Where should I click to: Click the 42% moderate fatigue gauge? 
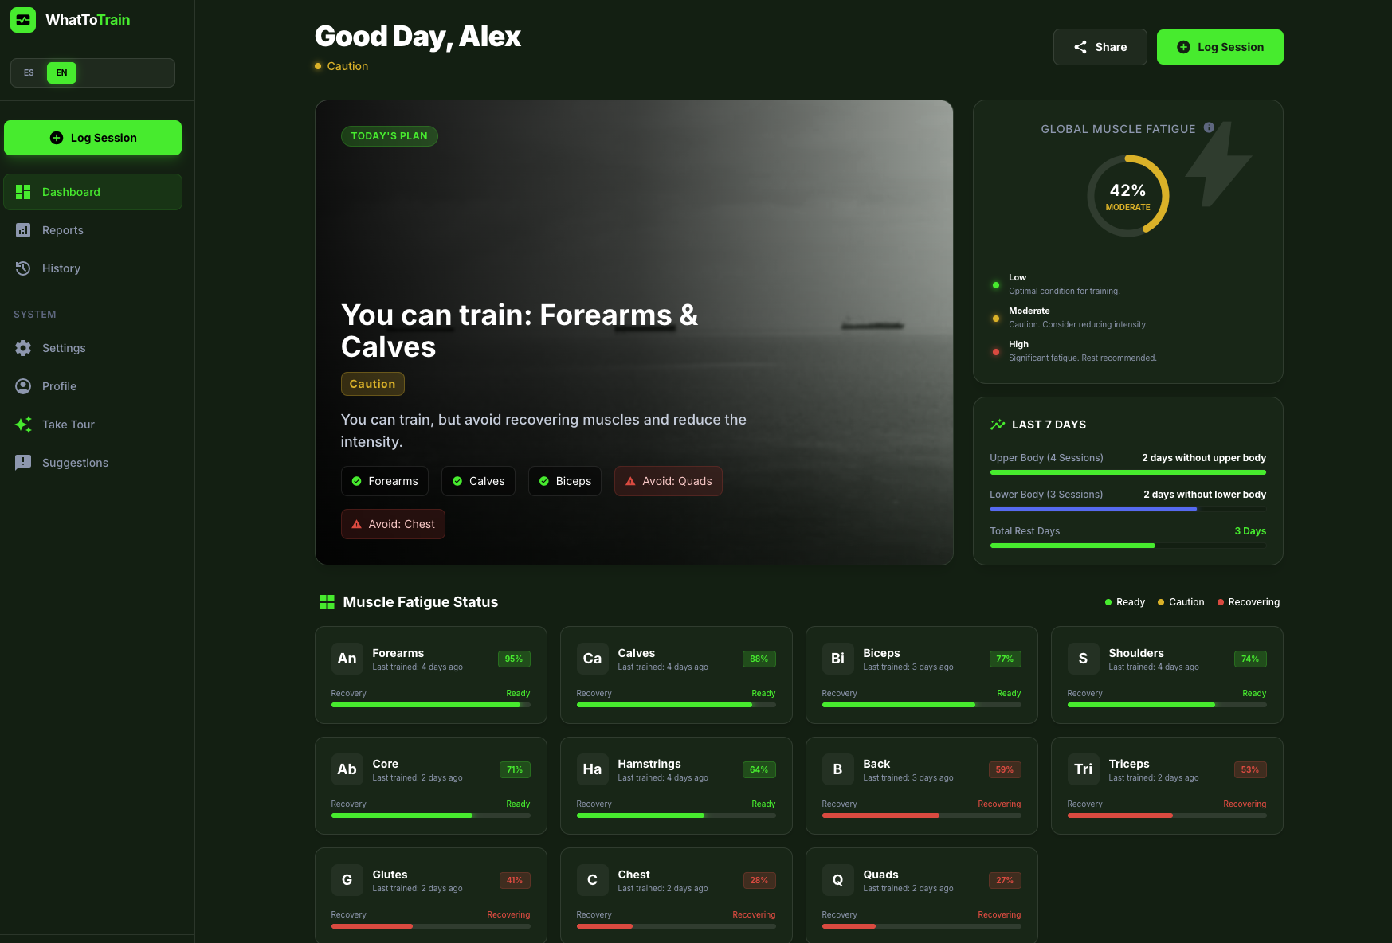coord(1127,196)
